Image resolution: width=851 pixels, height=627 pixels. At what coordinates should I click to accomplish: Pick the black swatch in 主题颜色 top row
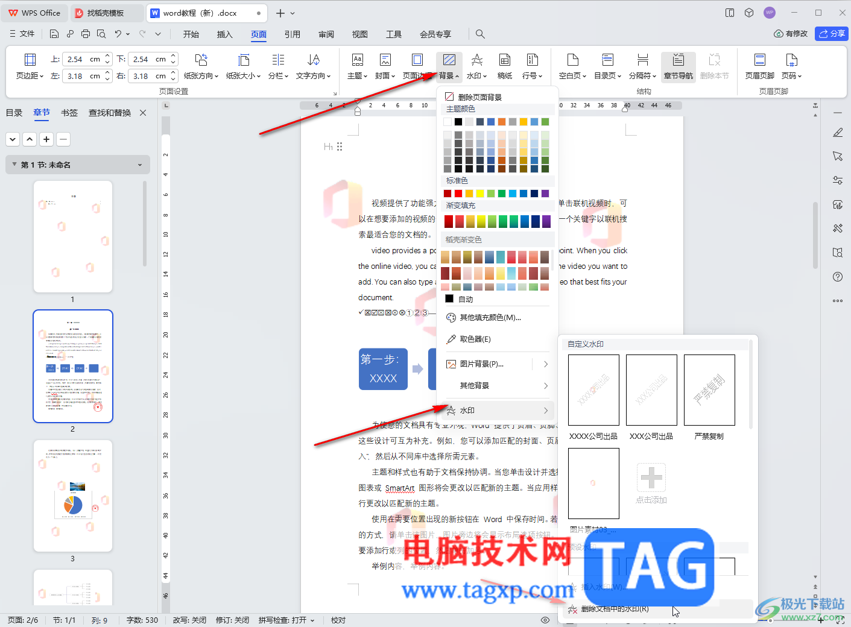[x=458, y=122]
